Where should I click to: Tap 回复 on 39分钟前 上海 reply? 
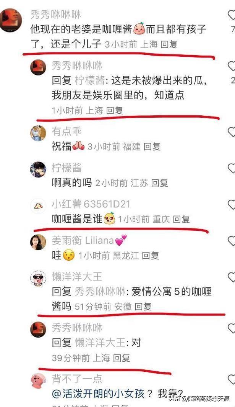122,358
